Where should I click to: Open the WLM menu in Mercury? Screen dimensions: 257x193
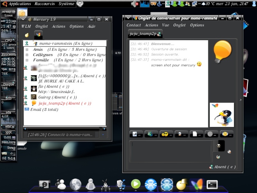[26, 26]
